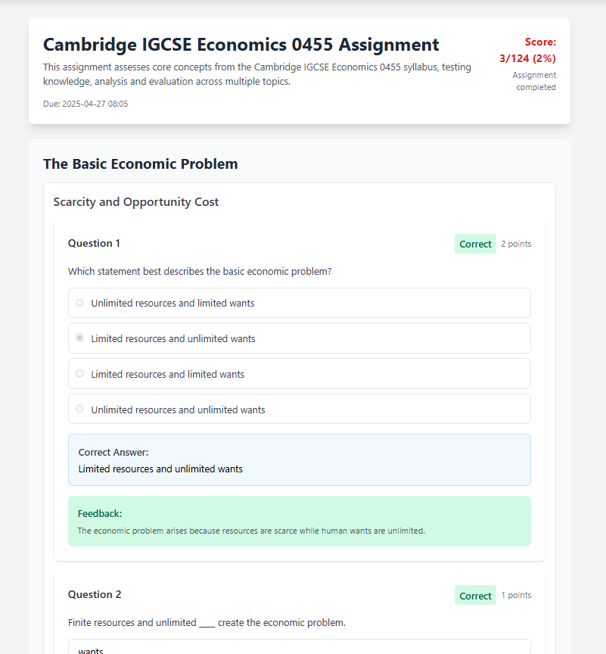606x654 pixels.
Task: Choose 'Limited resources and limited wants' radio option
Action: point(79,374)
